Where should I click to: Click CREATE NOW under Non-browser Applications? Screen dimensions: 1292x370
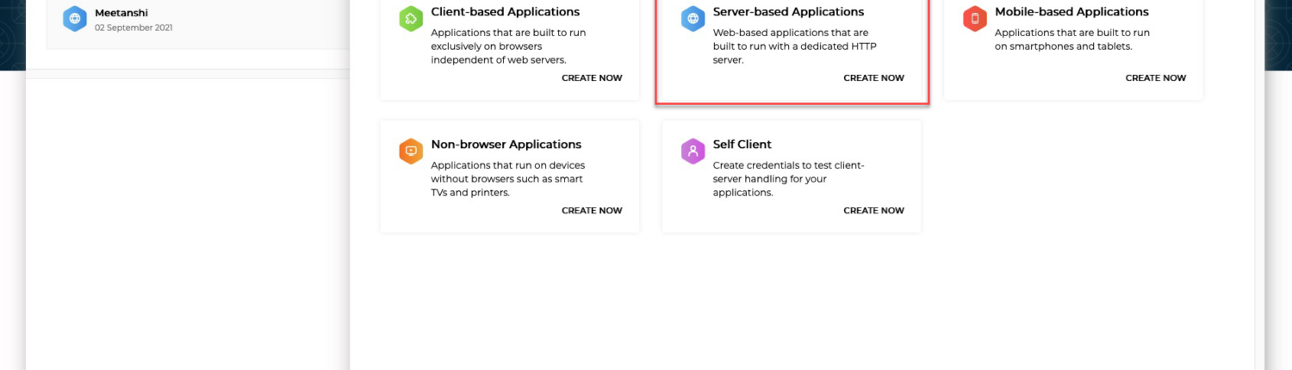pyautogui.click(x=592, y=210)
